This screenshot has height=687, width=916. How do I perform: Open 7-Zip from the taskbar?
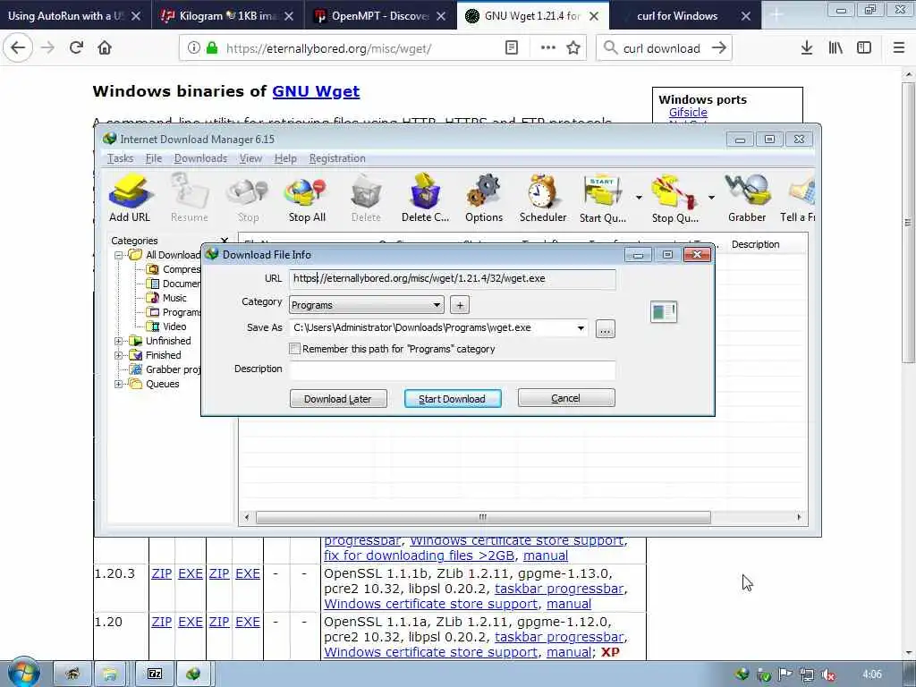point(155,674)
